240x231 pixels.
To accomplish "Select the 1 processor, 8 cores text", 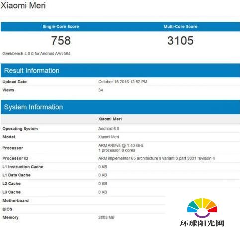I will [x=117, y=150].
